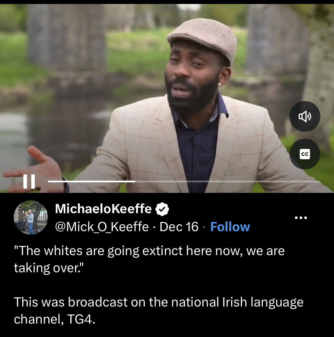
Task: Click the "This was broadcast" sentence in the post
Action: (158, 310)
